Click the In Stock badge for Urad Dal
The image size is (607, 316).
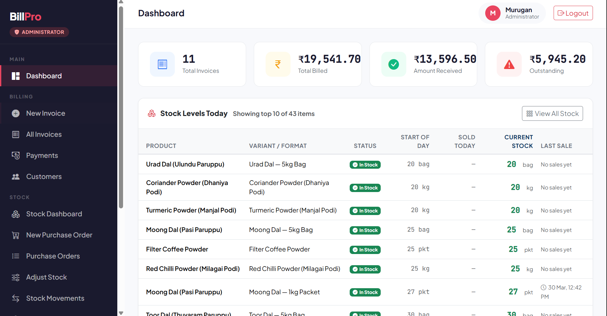[x=365, y=165]
